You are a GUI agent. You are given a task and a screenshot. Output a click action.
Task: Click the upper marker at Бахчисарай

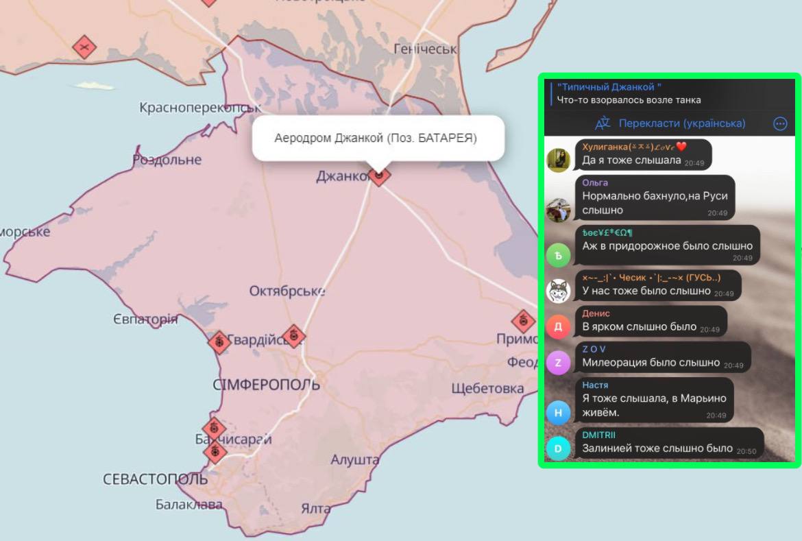click(214, 429)
